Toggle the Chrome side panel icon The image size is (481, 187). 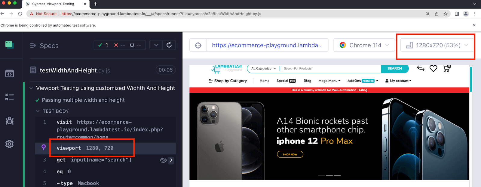tap(457, 14)
